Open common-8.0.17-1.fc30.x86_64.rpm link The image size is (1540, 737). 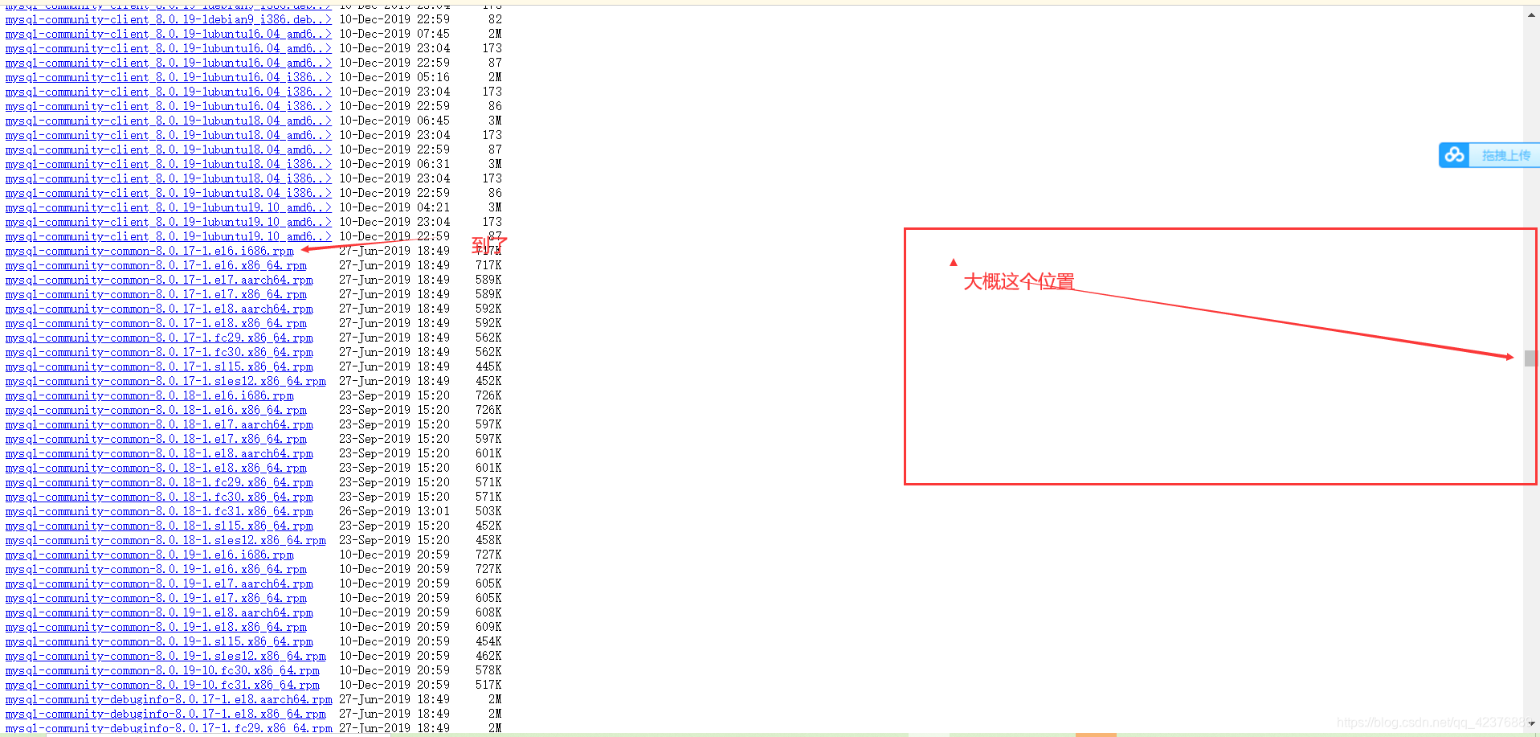point(159,352)
